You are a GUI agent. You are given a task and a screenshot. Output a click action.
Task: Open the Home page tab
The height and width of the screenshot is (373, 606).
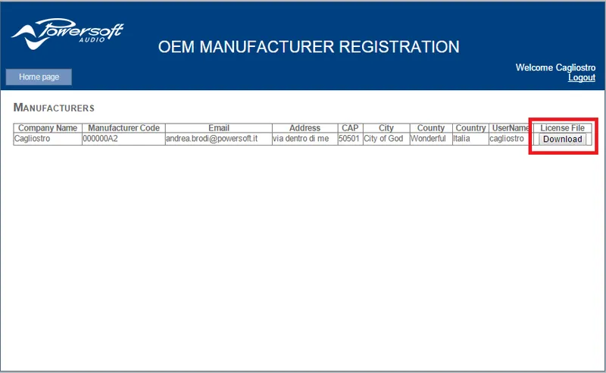(x=39, y=77)
